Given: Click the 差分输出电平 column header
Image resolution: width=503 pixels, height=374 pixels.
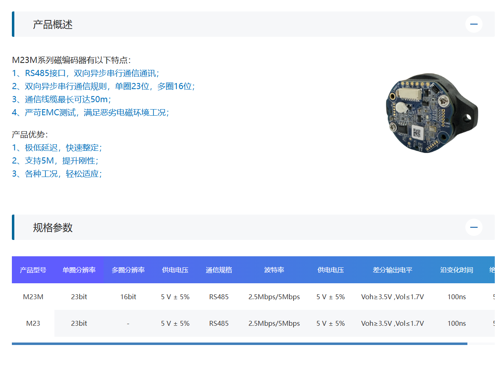Looking at the screenshot, I should click(392, 270).
